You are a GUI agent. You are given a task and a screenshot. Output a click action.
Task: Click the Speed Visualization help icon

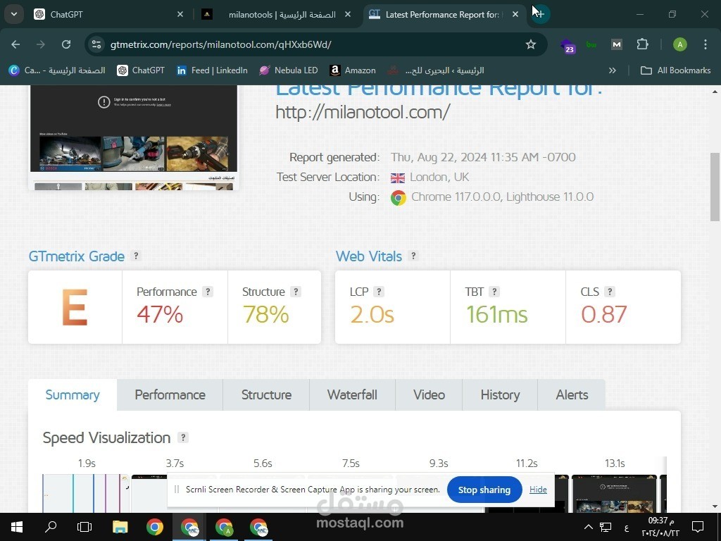(183, 437)
